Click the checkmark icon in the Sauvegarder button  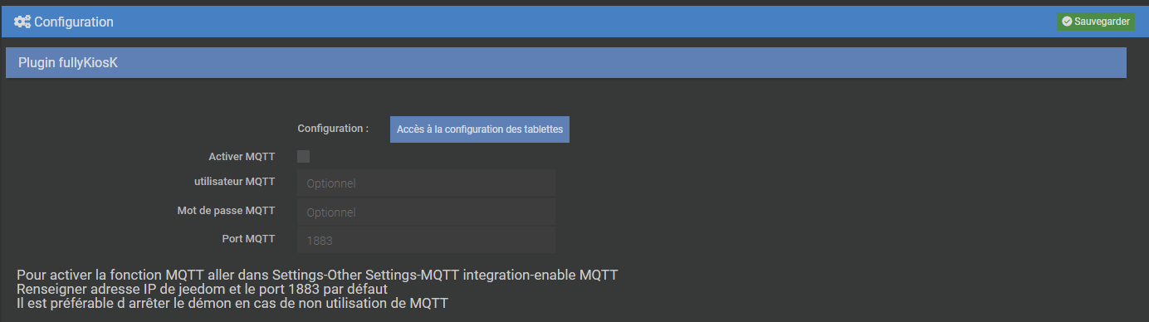point(1067,22)
